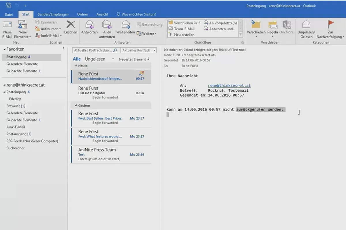Click the rene@thinksecret.at email link

229,85
